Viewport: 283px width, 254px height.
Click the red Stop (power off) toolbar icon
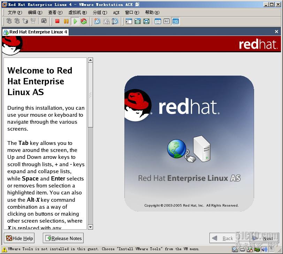click(x=58, y=21)
